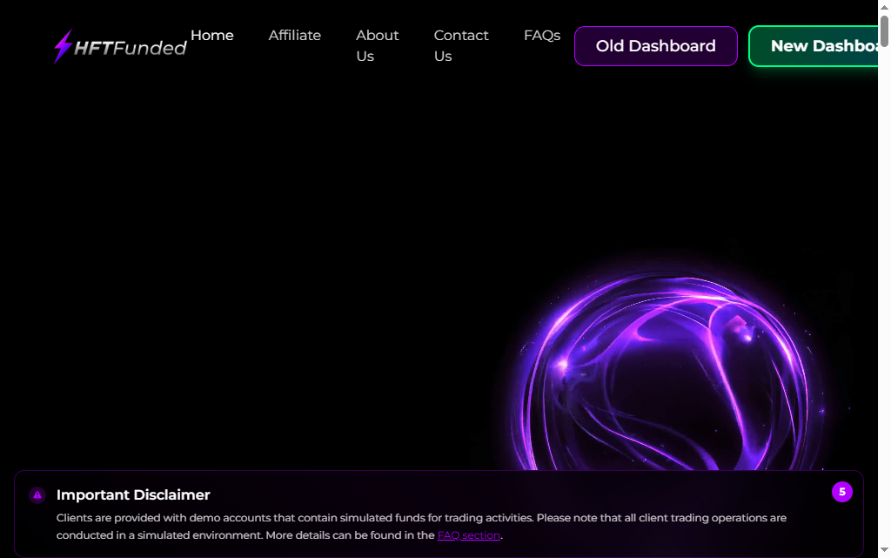The image size is (891, 558).
Task: Click the scrollbar up arrow
Action: 884,6
